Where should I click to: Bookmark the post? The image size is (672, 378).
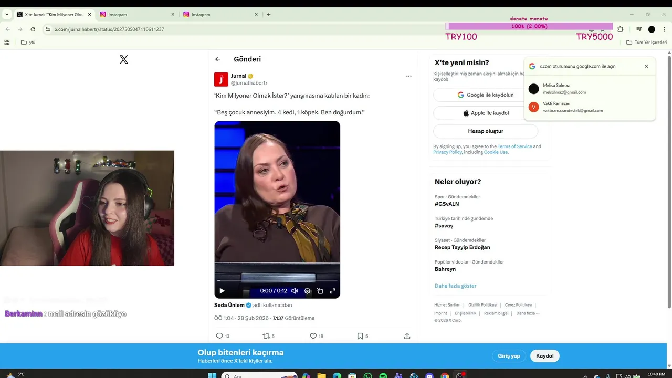click(360, 336)
